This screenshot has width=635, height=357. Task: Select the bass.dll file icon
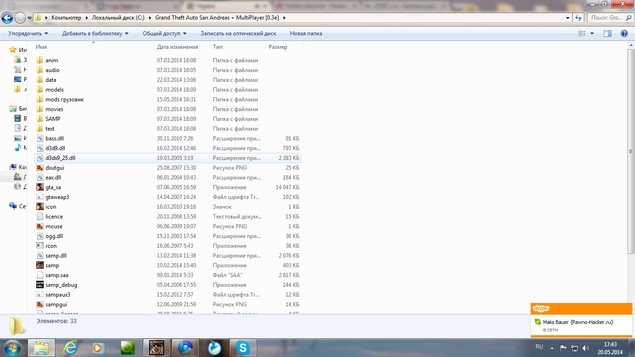[40, 139]
